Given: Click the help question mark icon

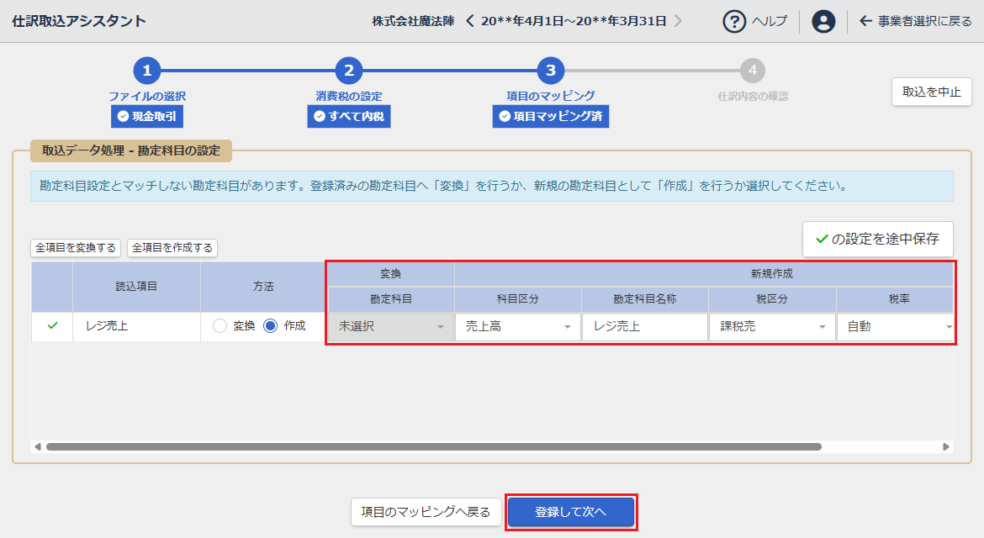Looking at the screenshot, I should coord(734,21).
